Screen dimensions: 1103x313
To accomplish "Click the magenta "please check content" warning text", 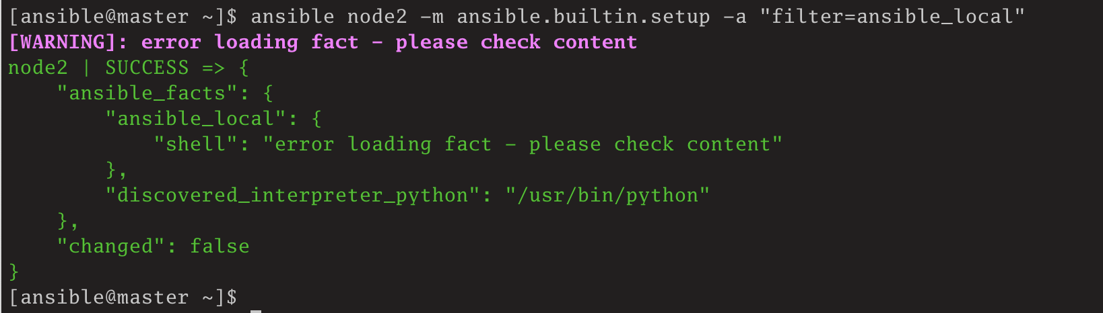I will click(x=516, y=42).
